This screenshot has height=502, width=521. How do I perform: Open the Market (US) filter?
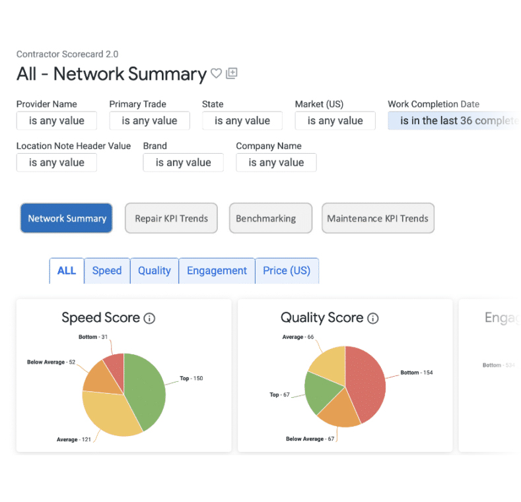[335, 121]
